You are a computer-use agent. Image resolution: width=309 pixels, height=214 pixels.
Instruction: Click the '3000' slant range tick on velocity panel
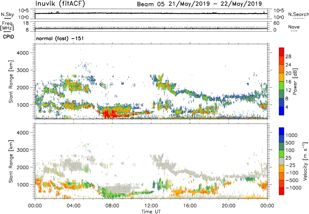point(22,150)
